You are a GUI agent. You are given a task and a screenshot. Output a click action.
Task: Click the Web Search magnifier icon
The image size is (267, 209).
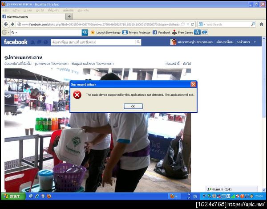[253, 25]
